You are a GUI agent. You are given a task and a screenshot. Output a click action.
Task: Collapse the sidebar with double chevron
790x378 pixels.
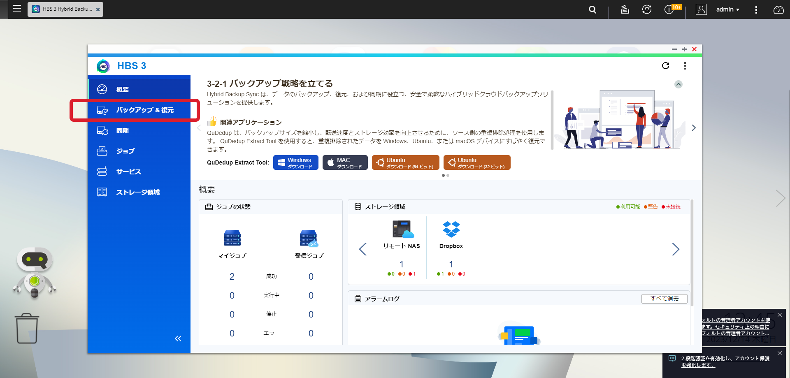(178, 339)
